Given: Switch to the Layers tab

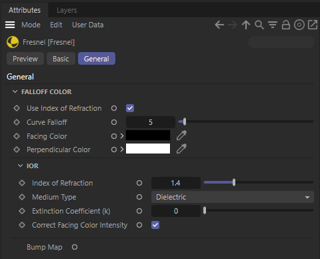Looking at the screenshot, I should pyautogui.click(x=67, y=10).
